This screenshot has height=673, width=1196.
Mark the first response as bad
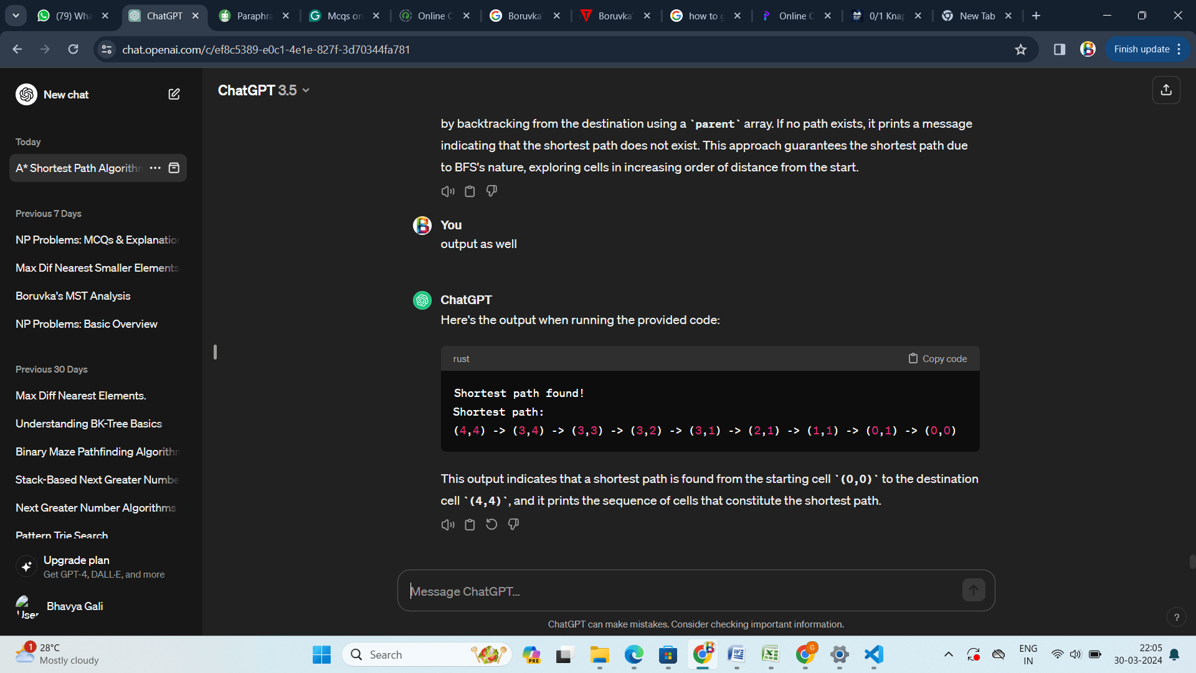click(491, 191)
